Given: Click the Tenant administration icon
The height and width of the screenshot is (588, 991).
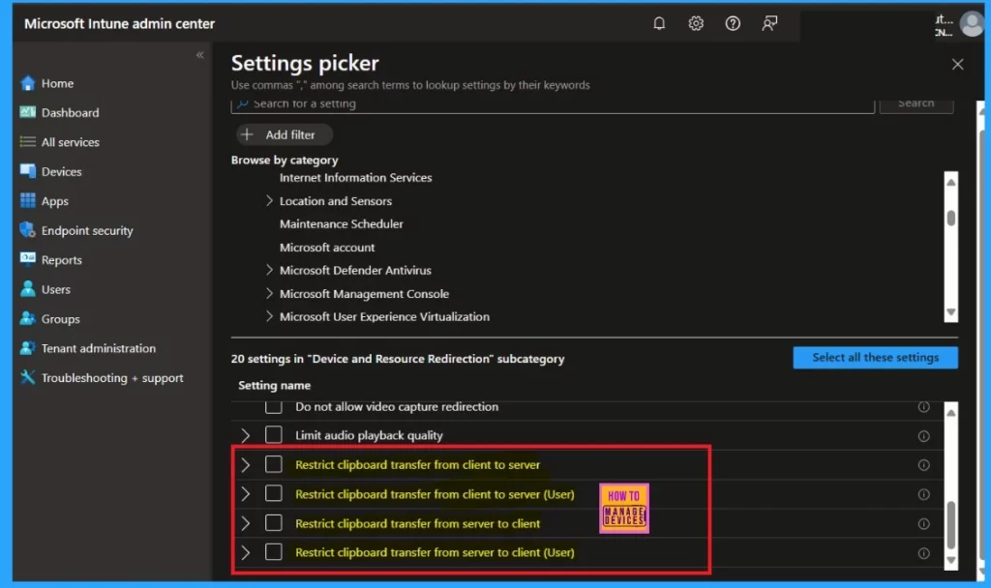Looking at the screenshot, I should 28,348.
